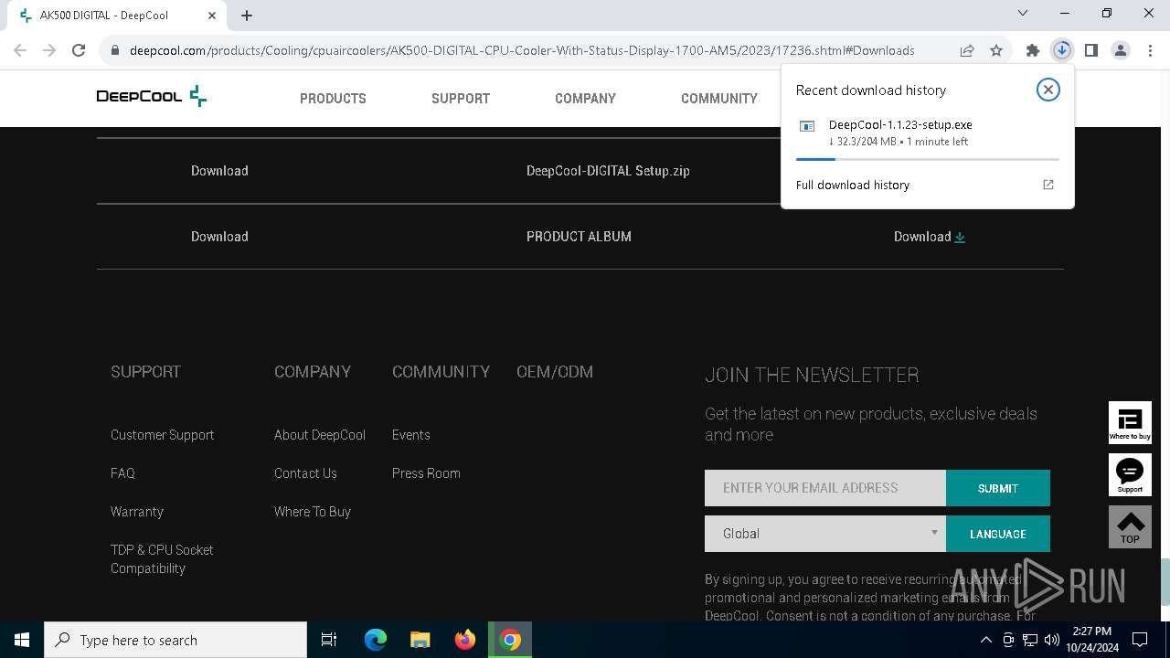The height and width of the screenshot is (658, 1170).
Task: Open a new Chrome tab
Action: pos(247,15)
